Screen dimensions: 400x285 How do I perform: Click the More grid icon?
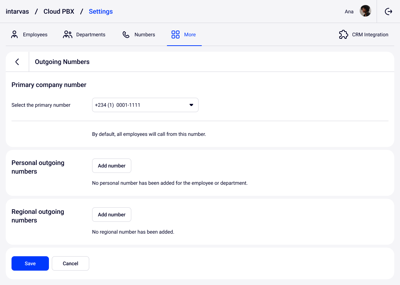pos(176,35)
